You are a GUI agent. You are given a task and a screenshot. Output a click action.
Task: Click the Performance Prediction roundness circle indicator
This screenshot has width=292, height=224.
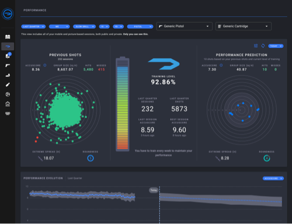267,158
